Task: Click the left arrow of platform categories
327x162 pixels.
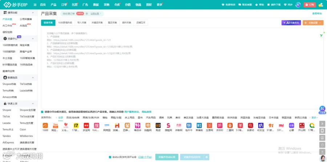Action: 56,118
